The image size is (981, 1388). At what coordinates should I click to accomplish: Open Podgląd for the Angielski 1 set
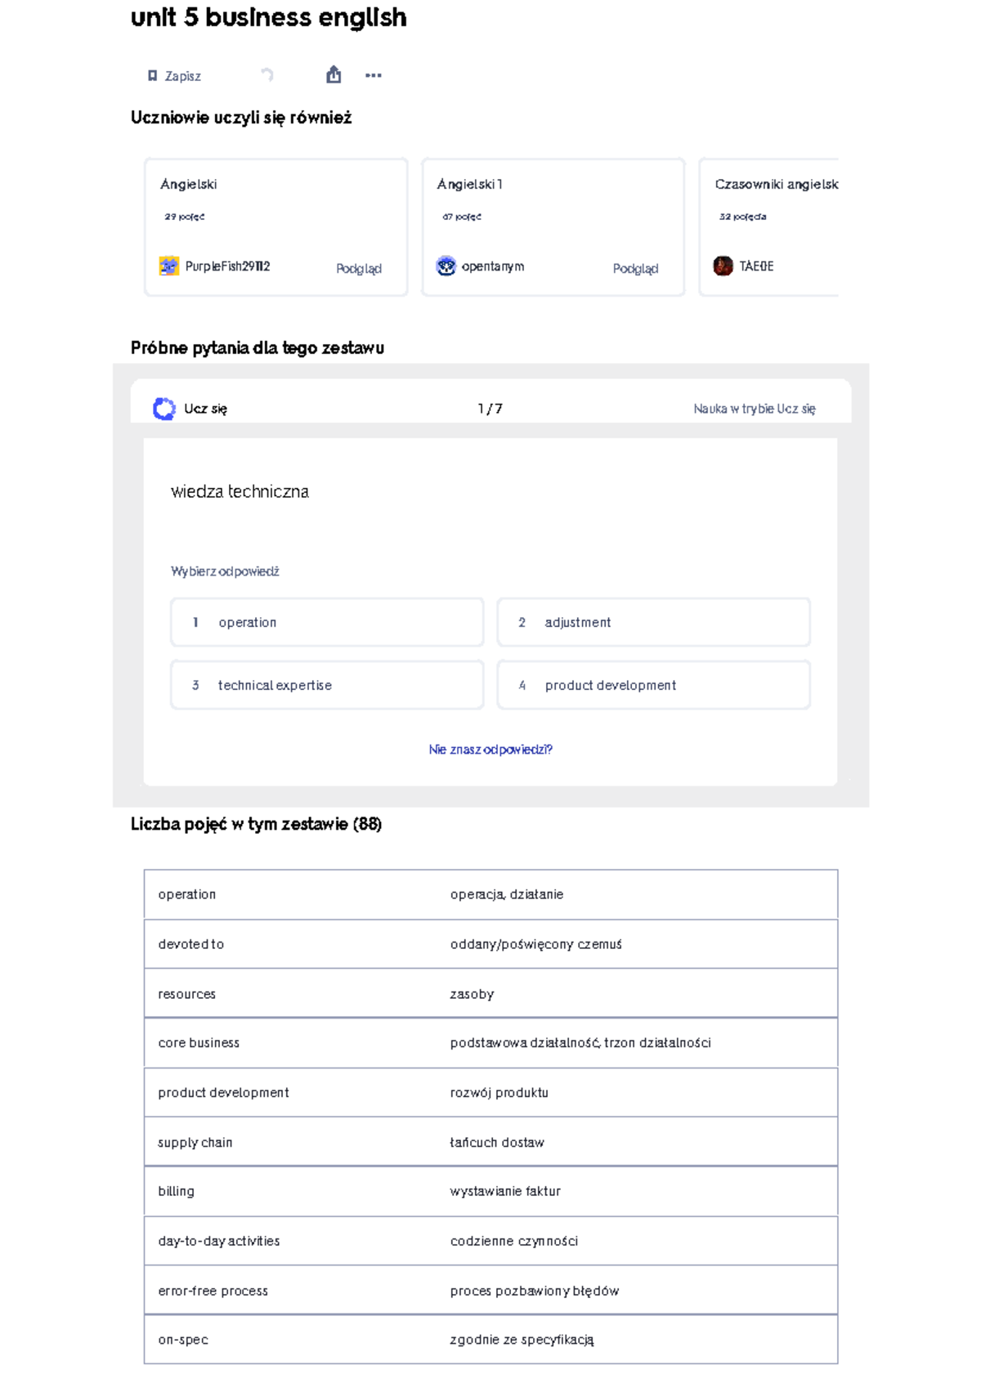coord(634,269)
